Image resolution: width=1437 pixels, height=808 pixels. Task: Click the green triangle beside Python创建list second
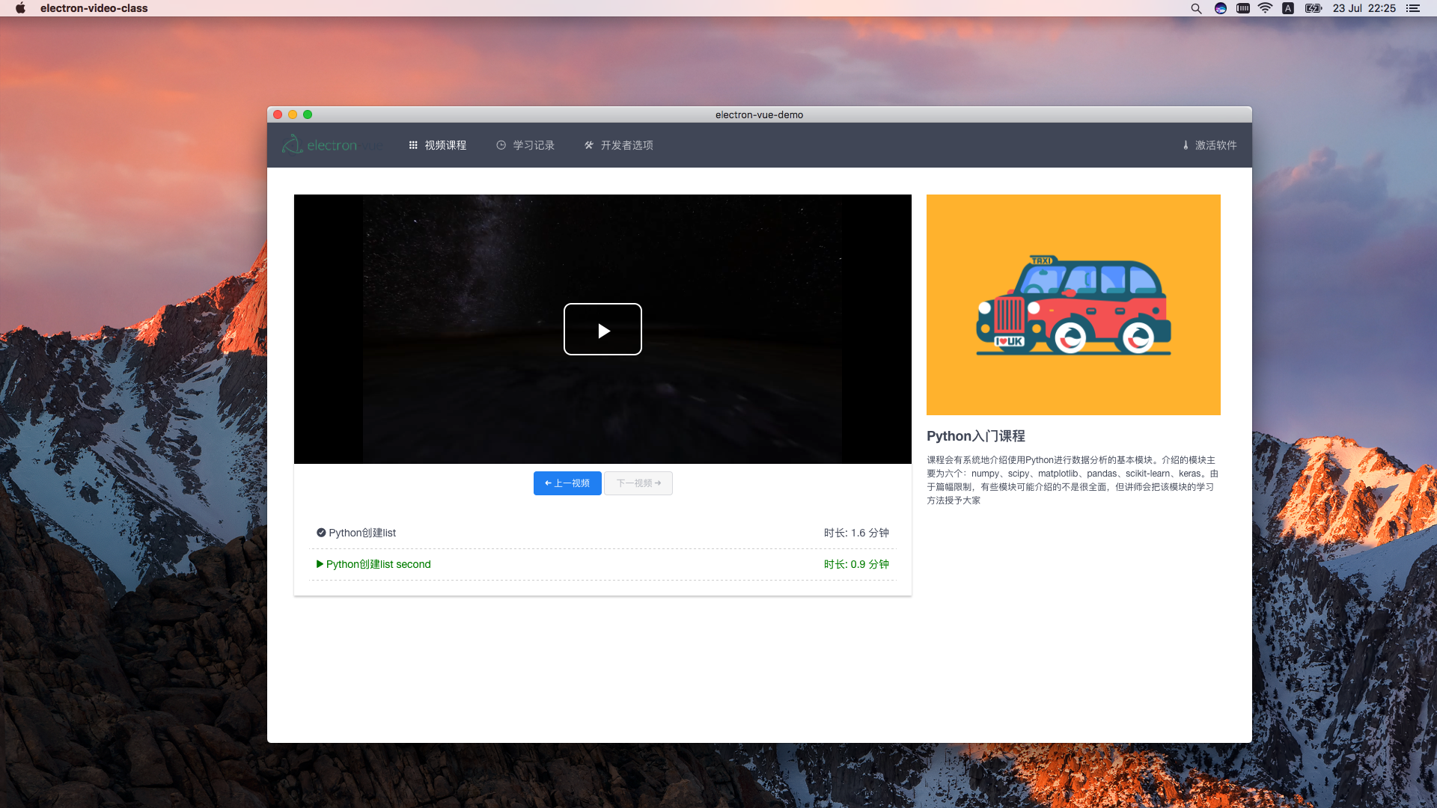tap(320, 564)
